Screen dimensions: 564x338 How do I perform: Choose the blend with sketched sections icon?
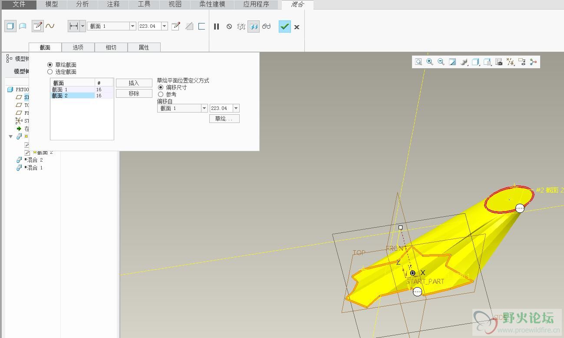[x=38, y=26]
